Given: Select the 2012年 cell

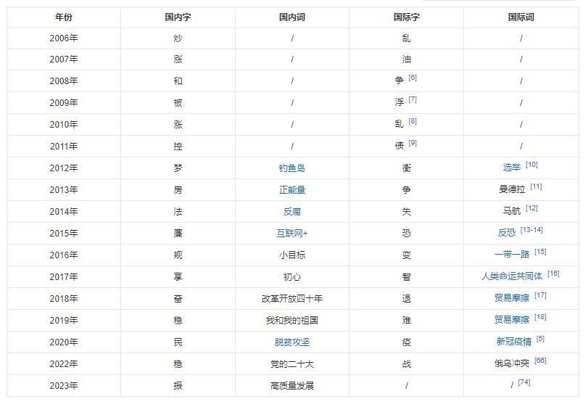Looking at the screenshot, I should tap(64, 168).
